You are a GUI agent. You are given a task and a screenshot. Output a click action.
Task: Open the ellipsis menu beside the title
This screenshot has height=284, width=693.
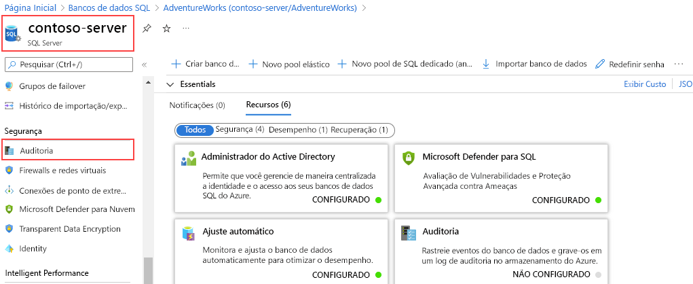[x=186, y=29]
